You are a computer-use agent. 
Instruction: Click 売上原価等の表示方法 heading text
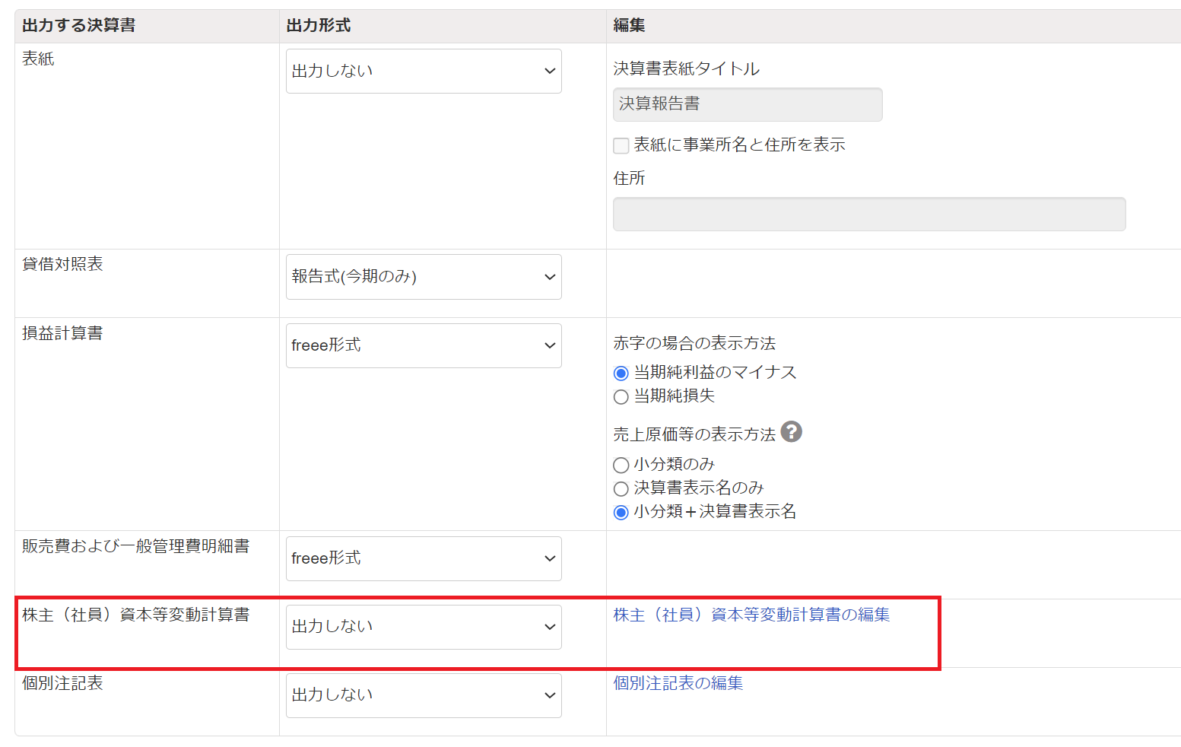click(694, 434)
